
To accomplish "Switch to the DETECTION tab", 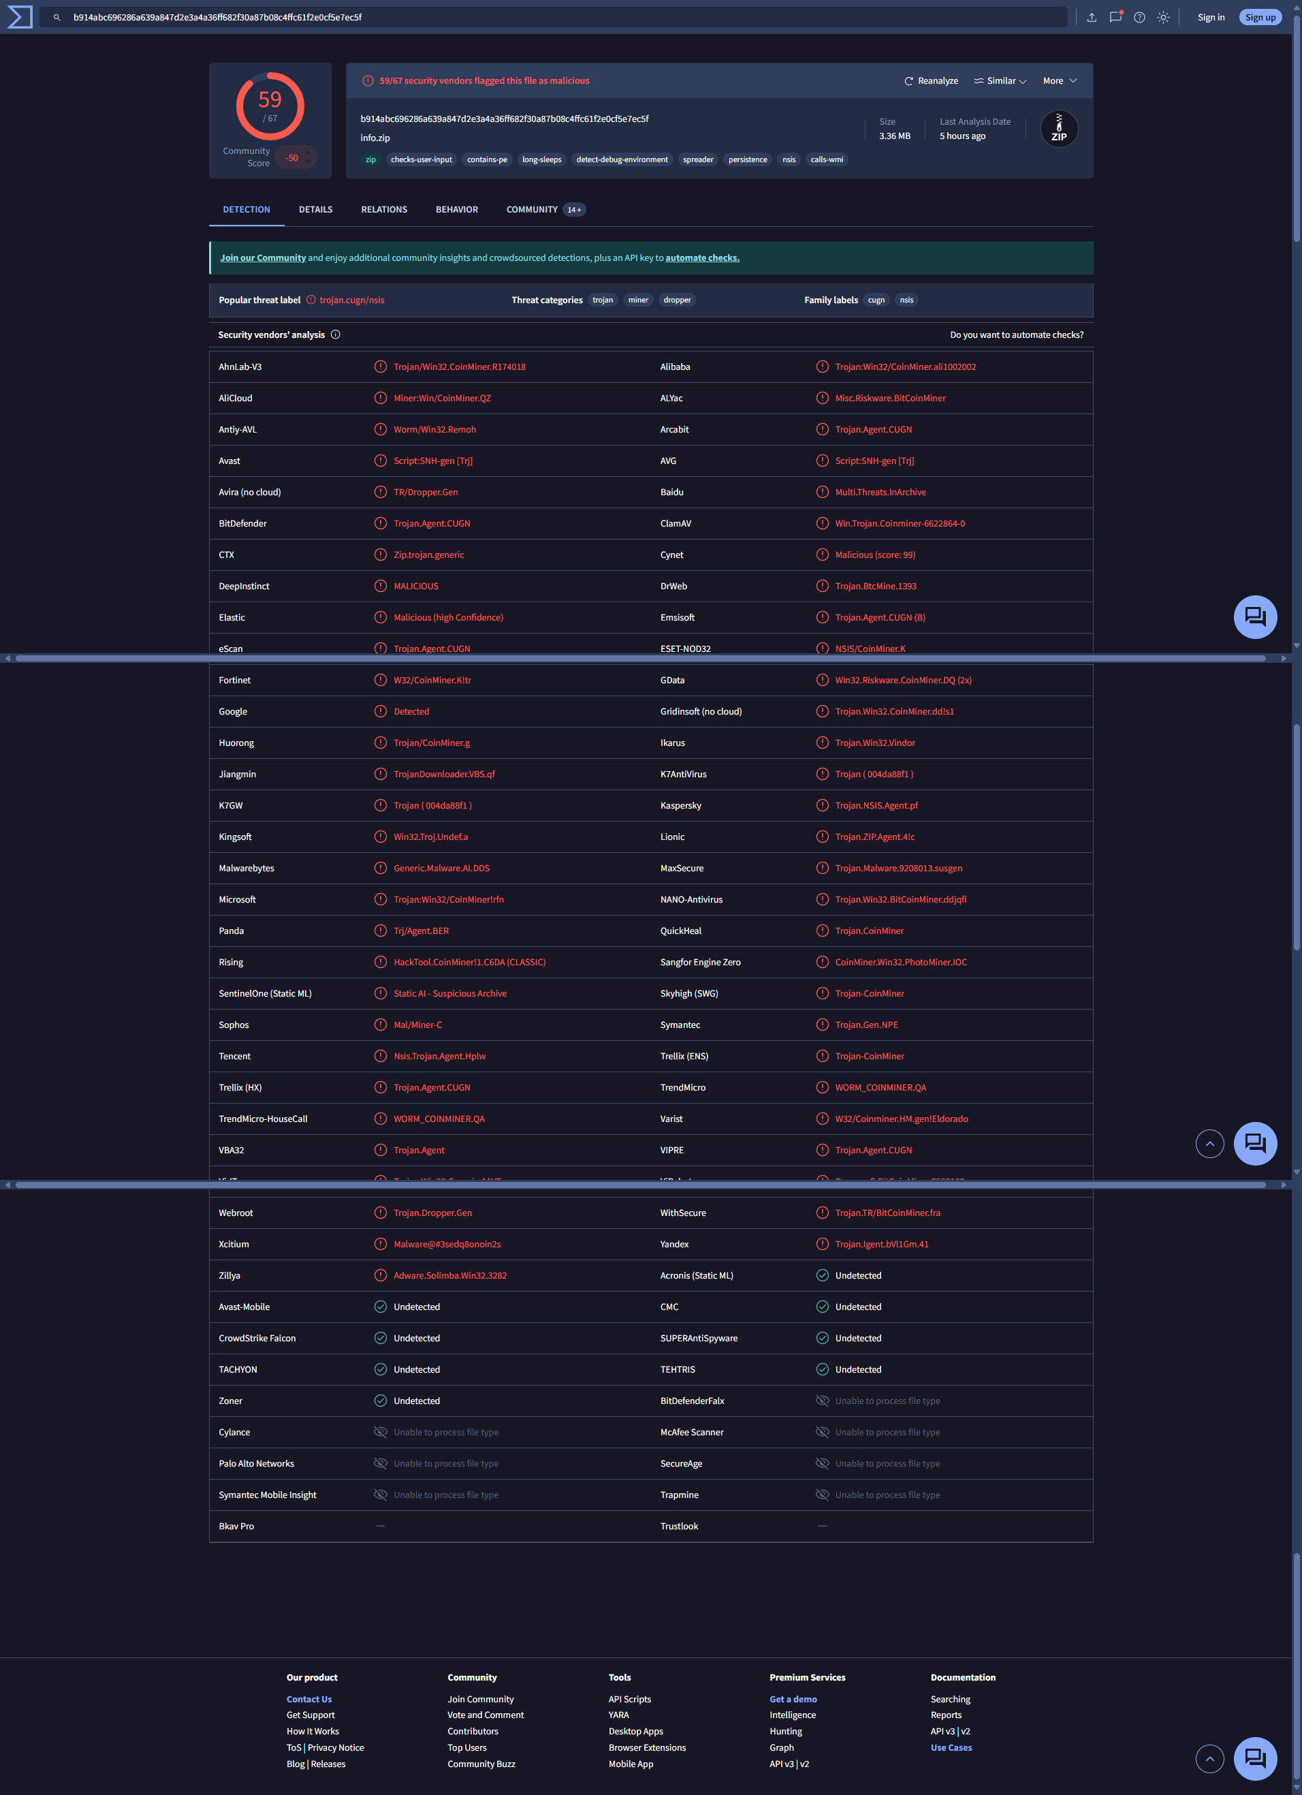I will (246, 210).
